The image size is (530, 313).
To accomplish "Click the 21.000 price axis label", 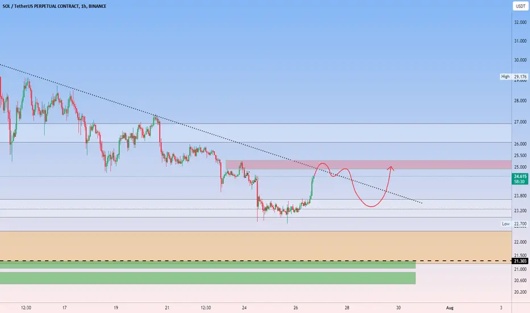I will point(520,269).
